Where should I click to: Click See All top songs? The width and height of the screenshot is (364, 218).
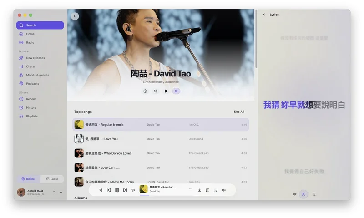[239, 112]
